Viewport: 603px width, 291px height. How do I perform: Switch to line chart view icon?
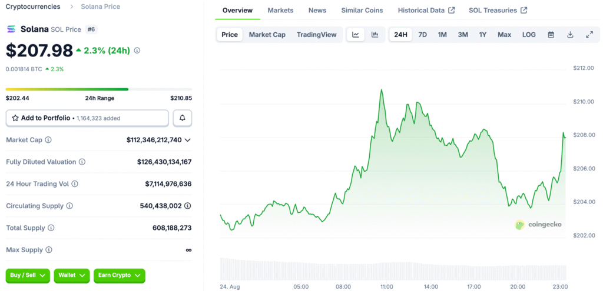(x=356, y=35)
